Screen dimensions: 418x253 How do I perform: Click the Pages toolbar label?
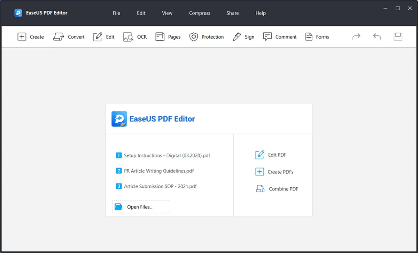click(175, 37)
